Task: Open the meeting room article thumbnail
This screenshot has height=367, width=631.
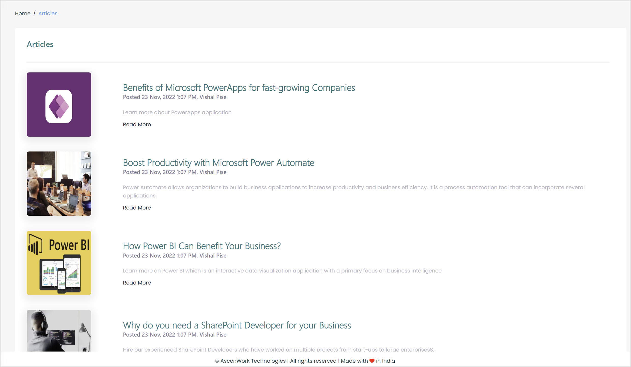Action: [59, 184]
